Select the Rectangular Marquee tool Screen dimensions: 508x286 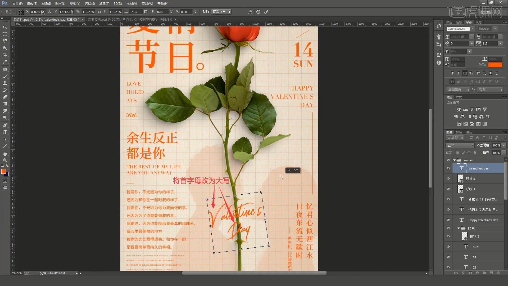[5, 34]
